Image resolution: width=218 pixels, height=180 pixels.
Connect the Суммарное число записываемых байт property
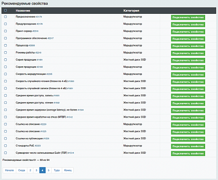tap(188, 153)
